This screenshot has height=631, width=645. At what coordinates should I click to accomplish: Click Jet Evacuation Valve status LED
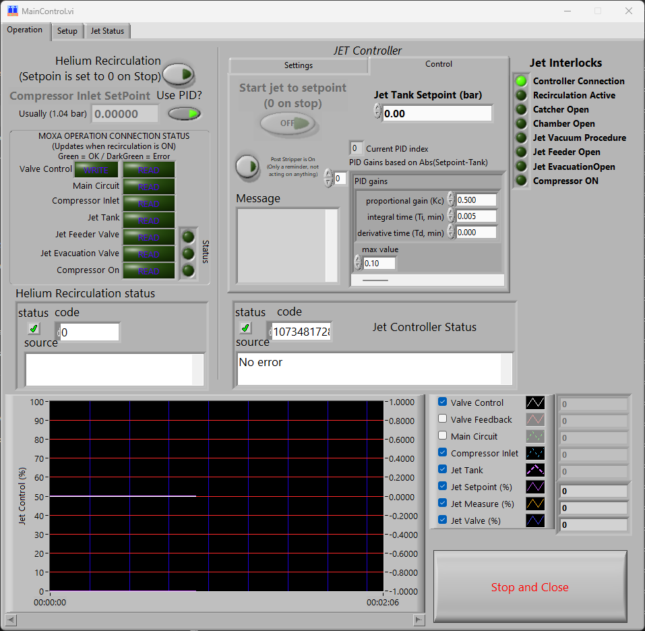189,253
